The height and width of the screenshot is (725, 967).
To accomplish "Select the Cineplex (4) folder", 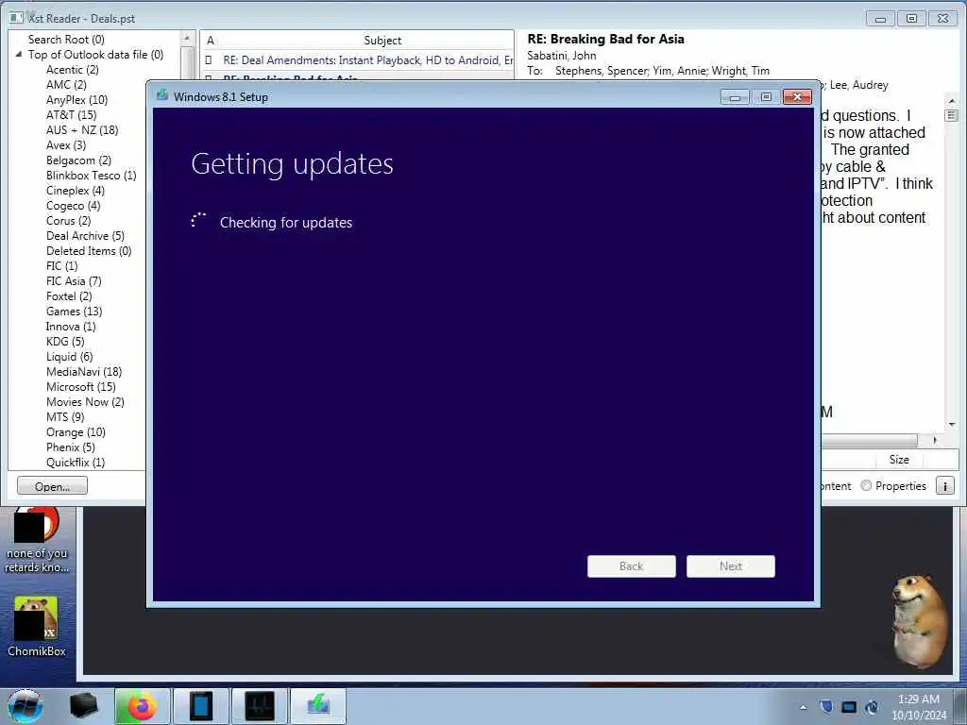I will [76, 191].
